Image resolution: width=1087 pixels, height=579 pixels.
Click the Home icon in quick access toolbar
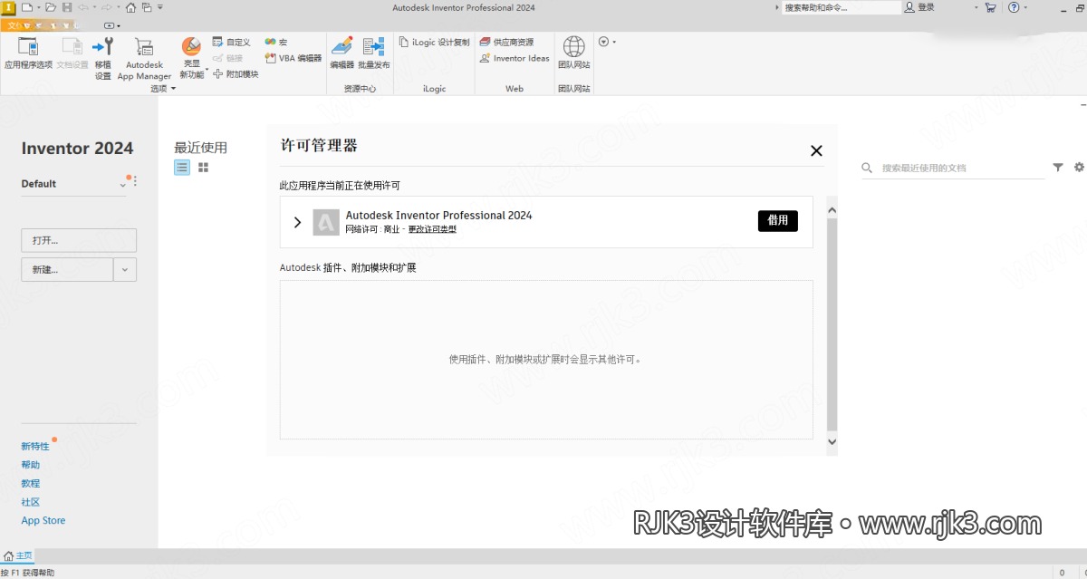tap(131, 7)
